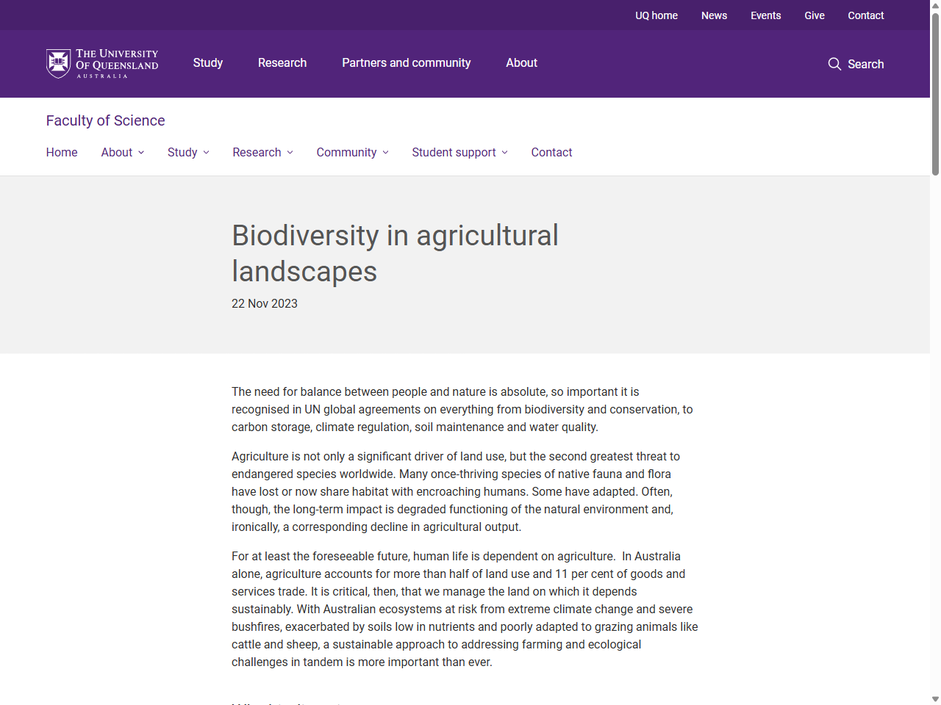This screenshot has width=941, height=705.
Task: Click the Give link
Action: [815, 15]
